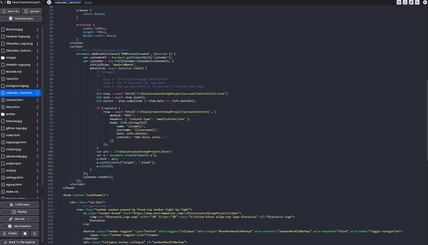Open options menu for entries folder

(37, 114)
